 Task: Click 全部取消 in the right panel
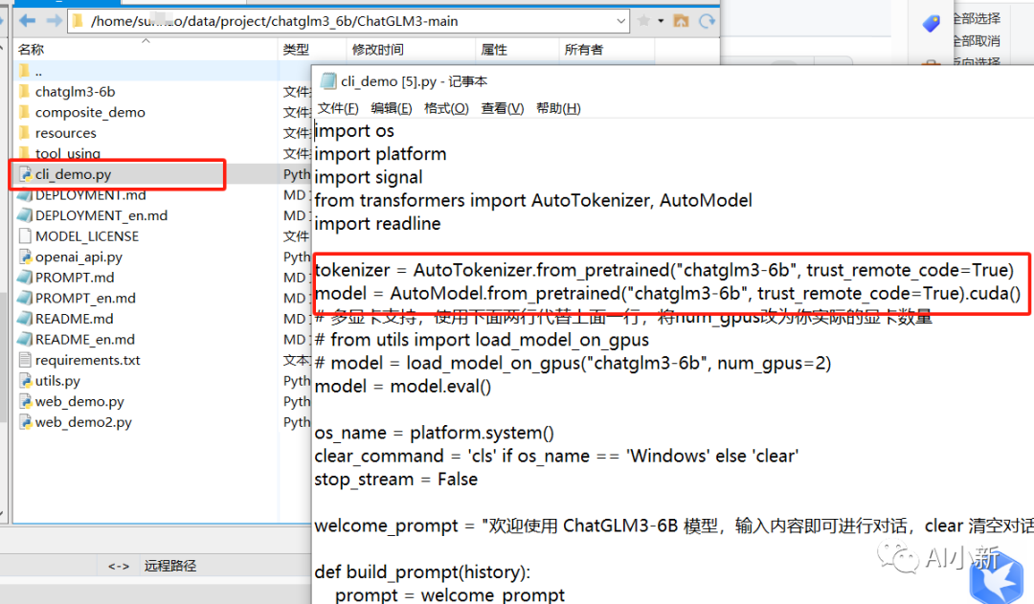977,41
